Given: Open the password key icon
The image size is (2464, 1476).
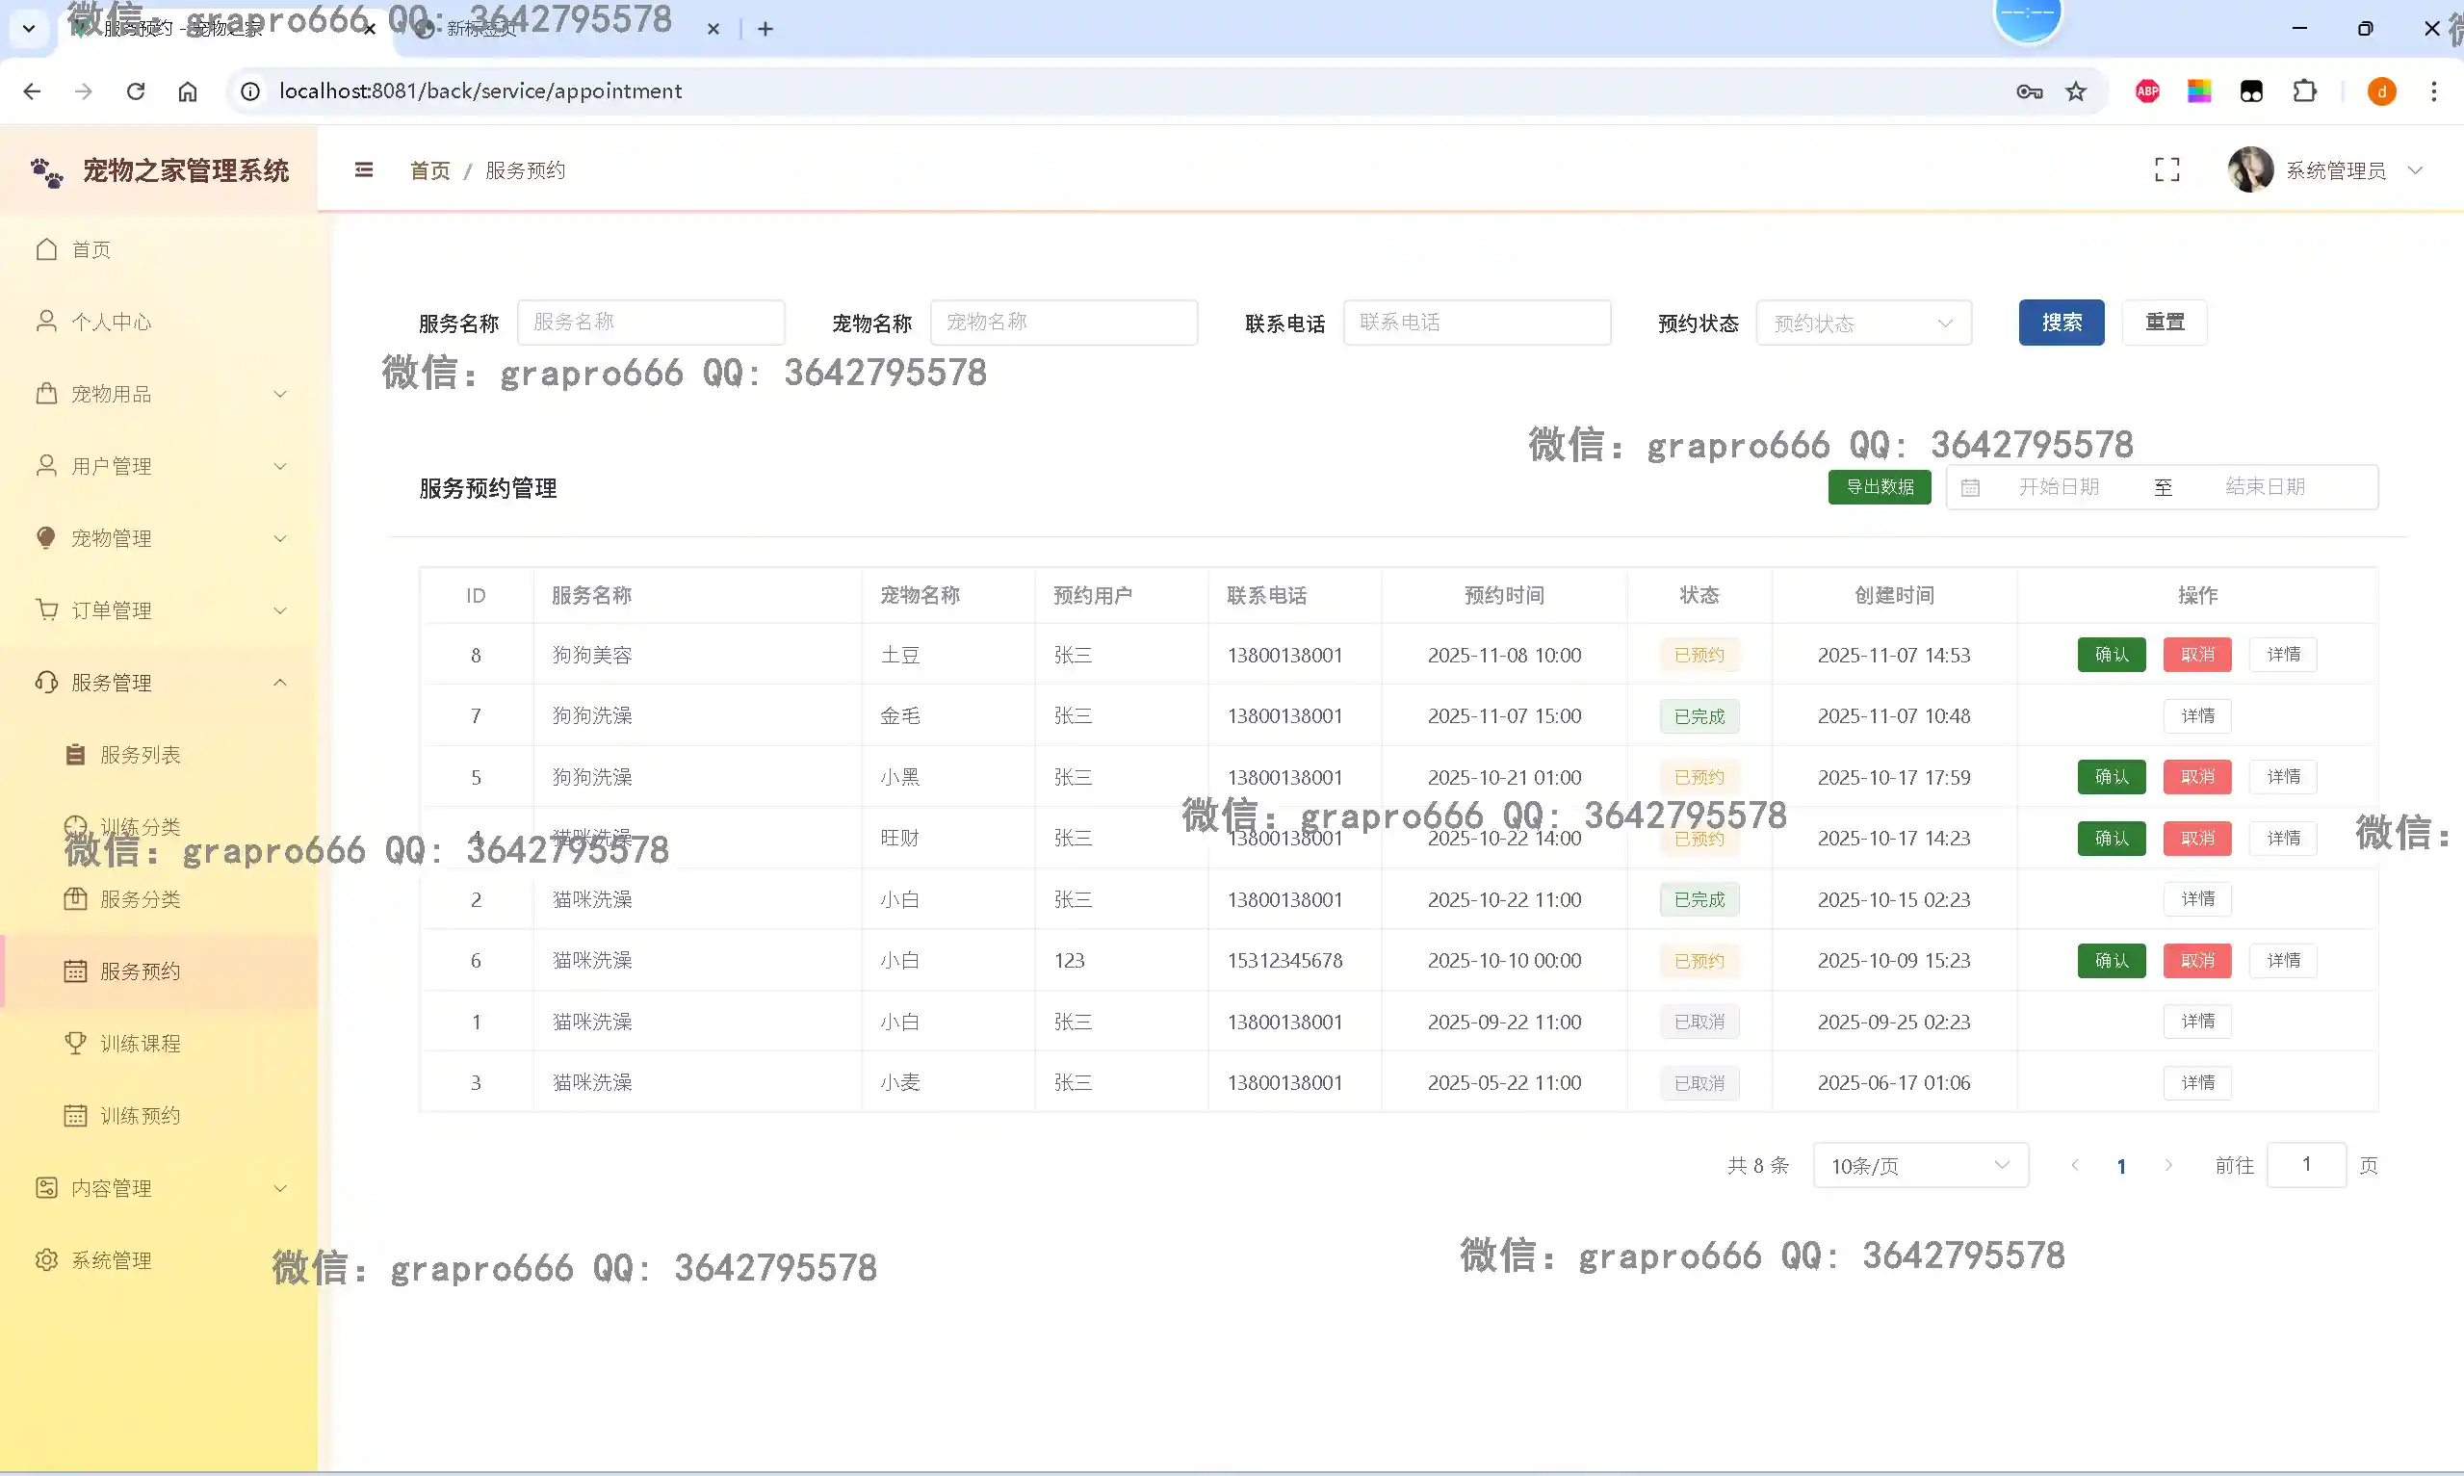Looking at the screenshot, I should 2029,91.
